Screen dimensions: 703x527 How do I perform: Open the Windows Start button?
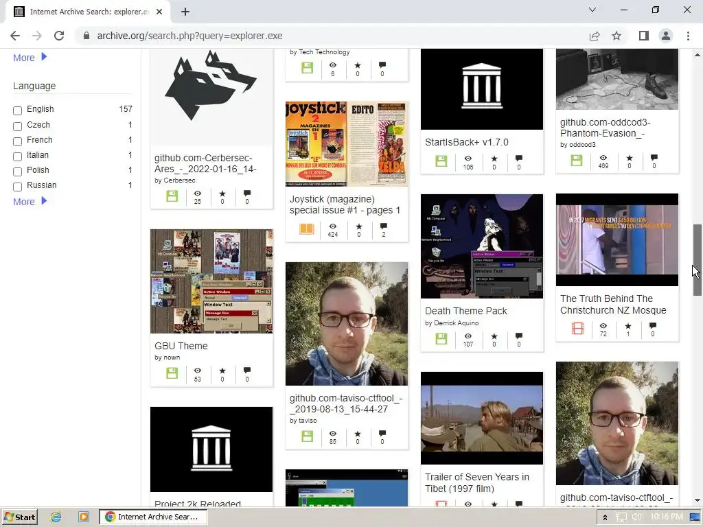pos(19,517)
